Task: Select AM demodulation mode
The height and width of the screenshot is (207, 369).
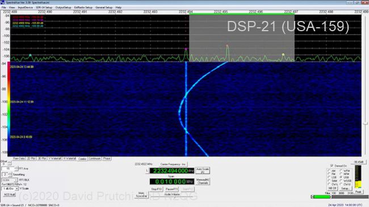Action: (329, 171)
